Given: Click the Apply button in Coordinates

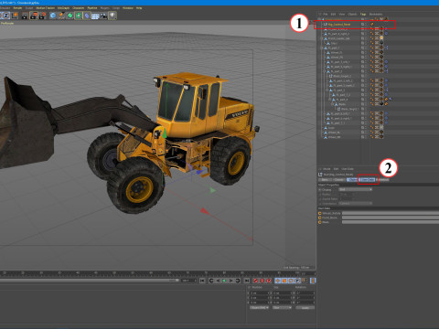Looking at the screenshot, I should 305,308.
